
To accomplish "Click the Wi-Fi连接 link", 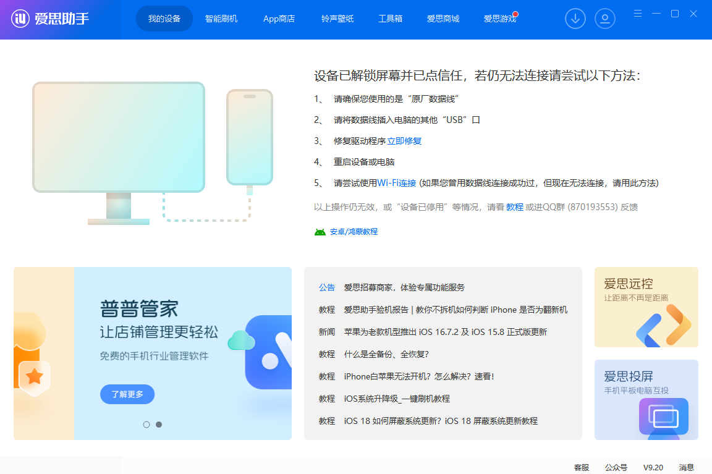I will tap(397, 183).
